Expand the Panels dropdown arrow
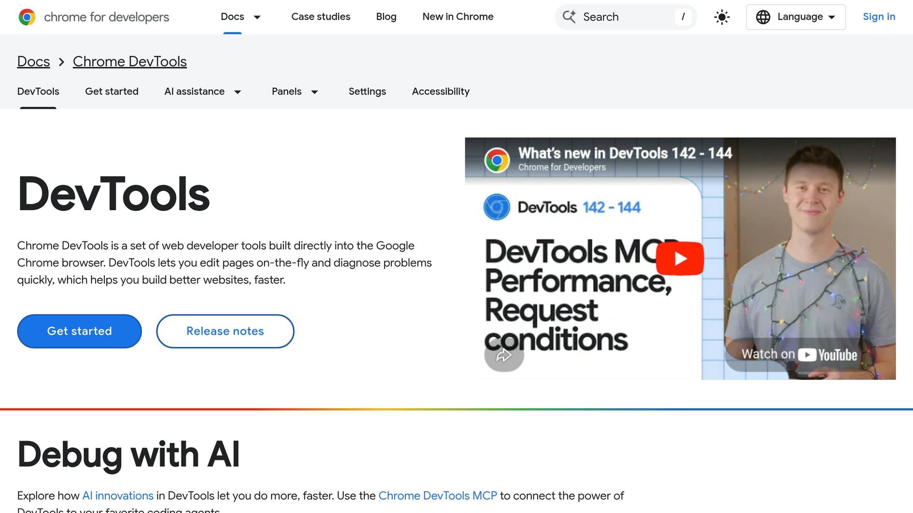The image size is (913, 513). pos(314,92)
